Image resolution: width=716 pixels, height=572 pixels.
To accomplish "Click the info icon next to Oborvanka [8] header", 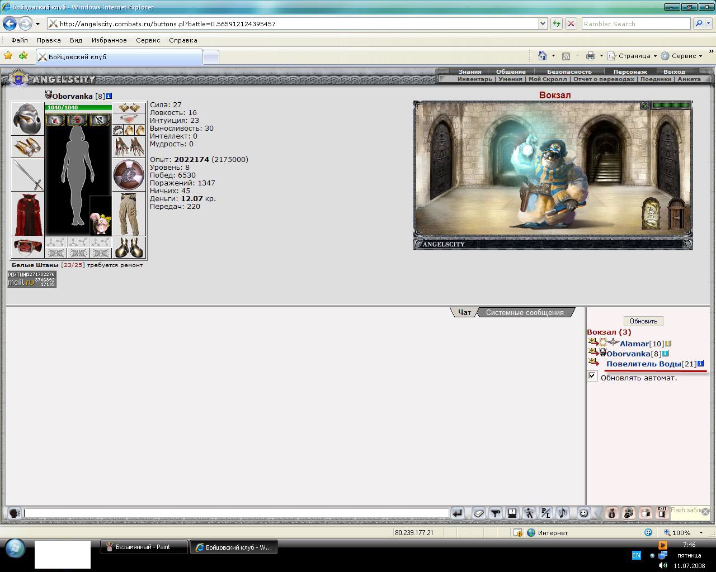I will tap(109, 96).
